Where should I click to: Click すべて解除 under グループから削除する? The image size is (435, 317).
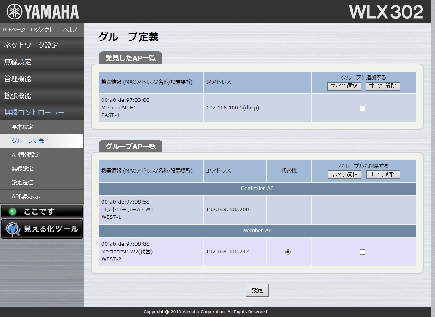pyautogui.click(x=383, y=175)
